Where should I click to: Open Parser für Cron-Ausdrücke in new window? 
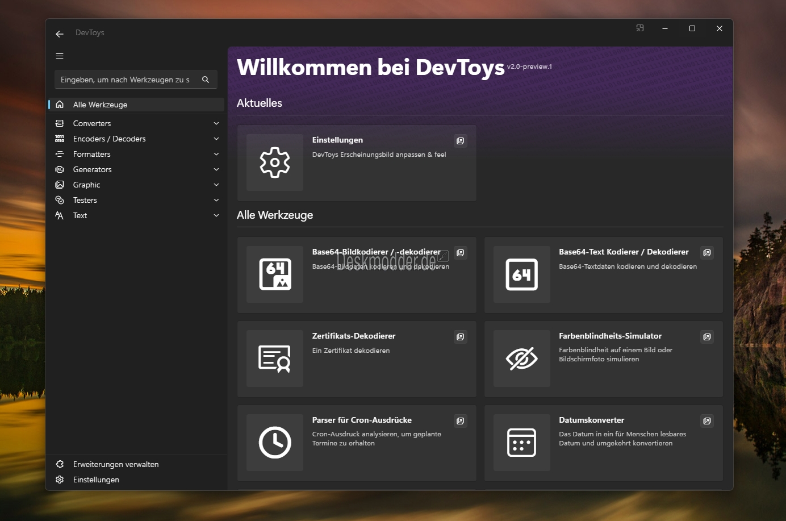(461, 421)
